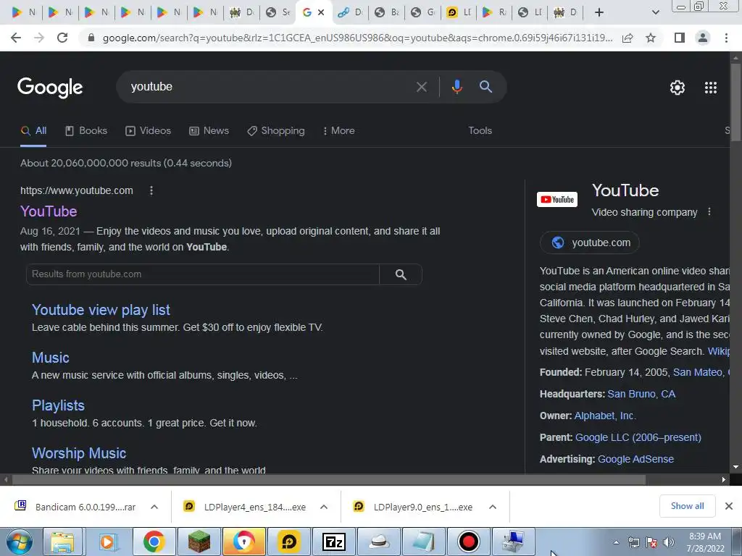This screenshot has width=742, height=556.
Task: Switch to the News tab
Action: click(209, 131)
